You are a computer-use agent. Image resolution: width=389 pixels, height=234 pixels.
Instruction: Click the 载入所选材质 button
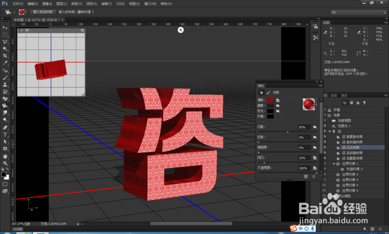point(43,12)
